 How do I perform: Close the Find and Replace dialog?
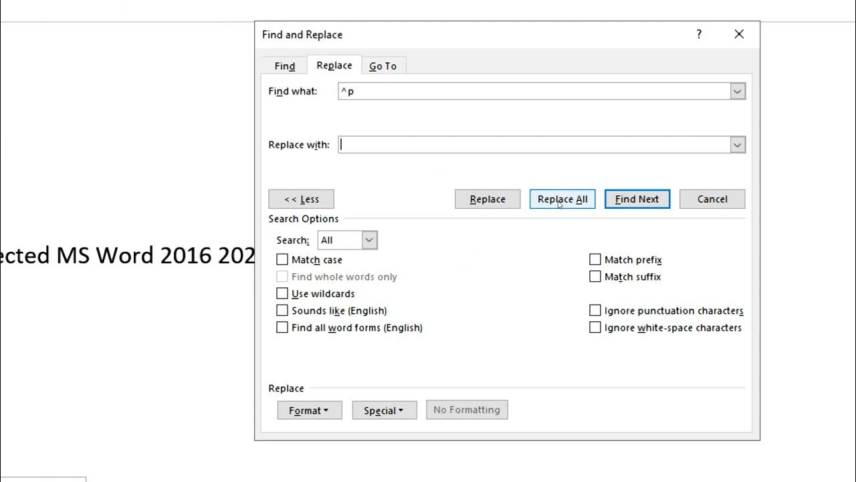739,34
